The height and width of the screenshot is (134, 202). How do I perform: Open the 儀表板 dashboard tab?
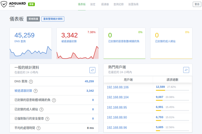click(82, 5)
